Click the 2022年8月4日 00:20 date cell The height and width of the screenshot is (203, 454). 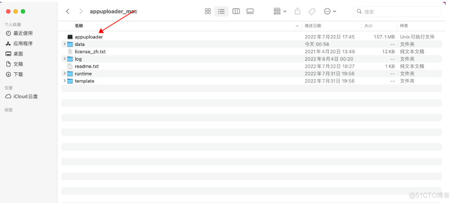click(x=329, y=59)
